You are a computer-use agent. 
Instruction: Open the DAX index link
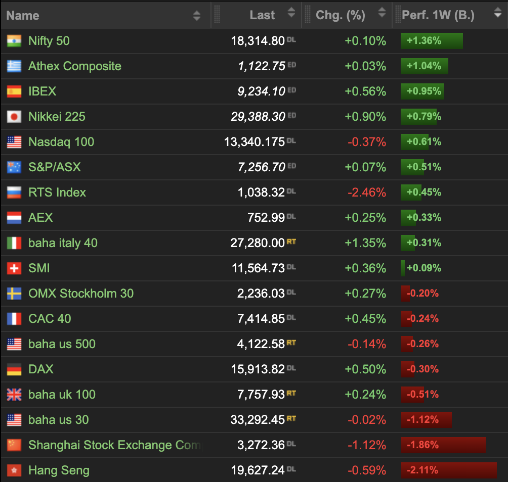41,369
